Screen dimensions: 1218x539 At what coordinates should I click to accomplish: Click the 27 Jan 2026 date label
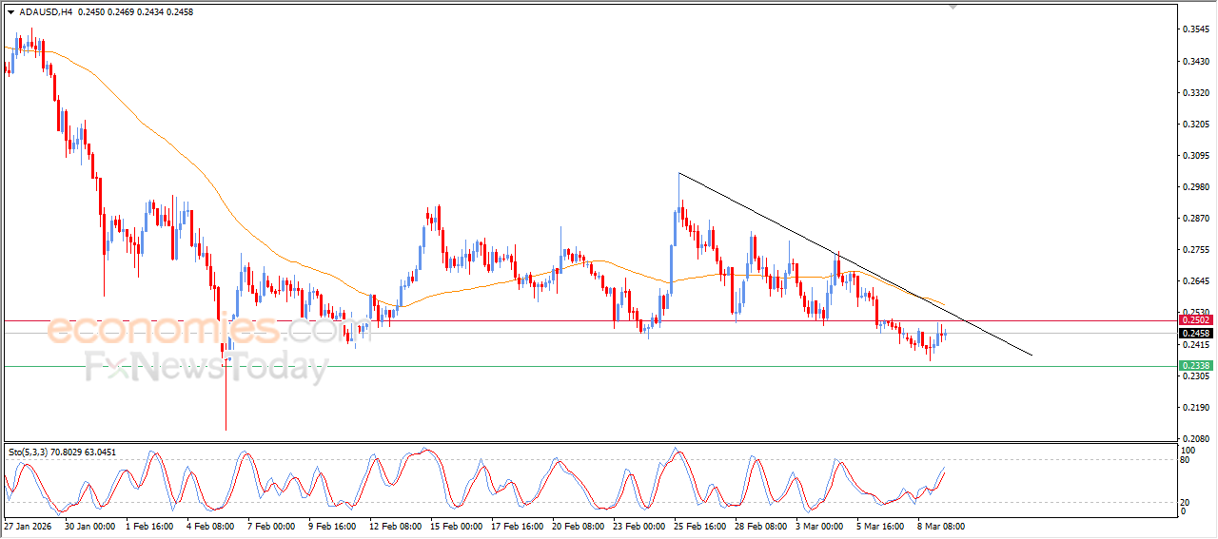(x=28, y=526)
